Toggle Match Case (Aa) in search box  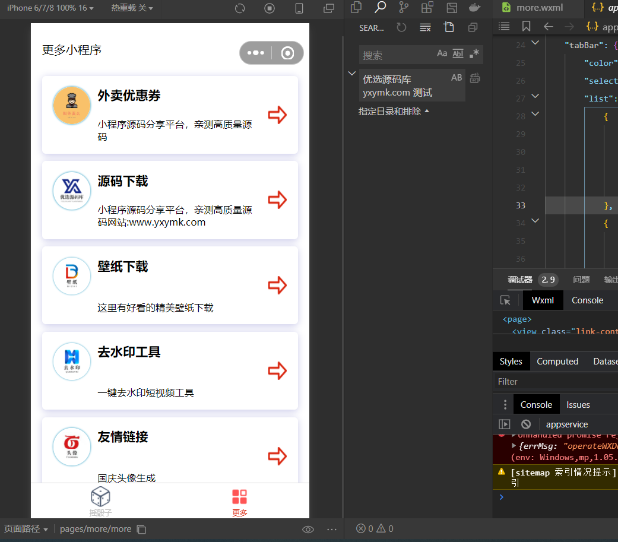click(x=442, y=53)
